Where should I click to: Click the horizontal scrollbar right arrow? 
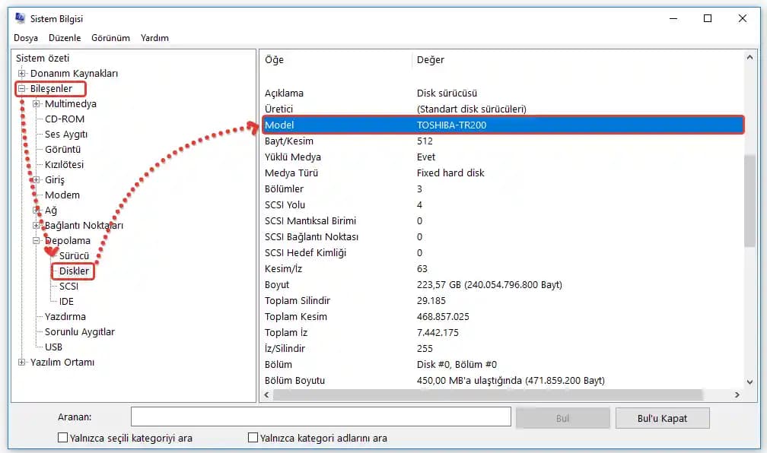click(737, 395)
